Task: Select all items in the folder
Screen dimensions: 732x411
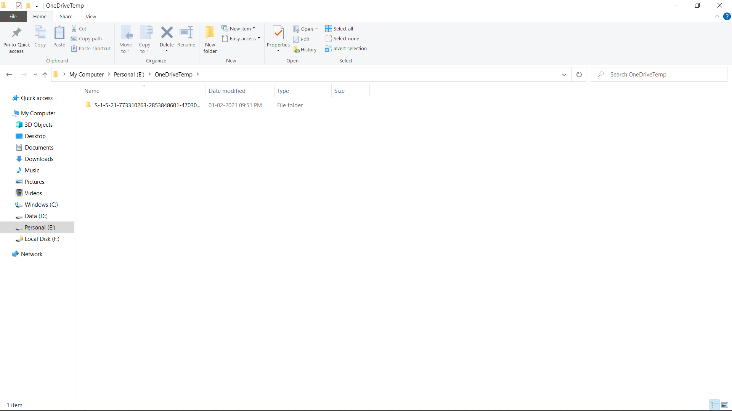Action: click(340, 29)
